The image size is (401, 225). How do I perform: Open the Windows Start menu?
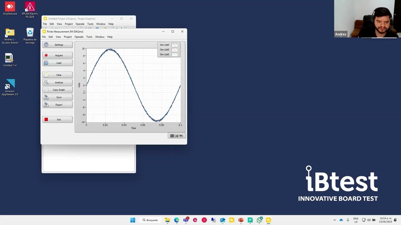(x=133, y=220)
